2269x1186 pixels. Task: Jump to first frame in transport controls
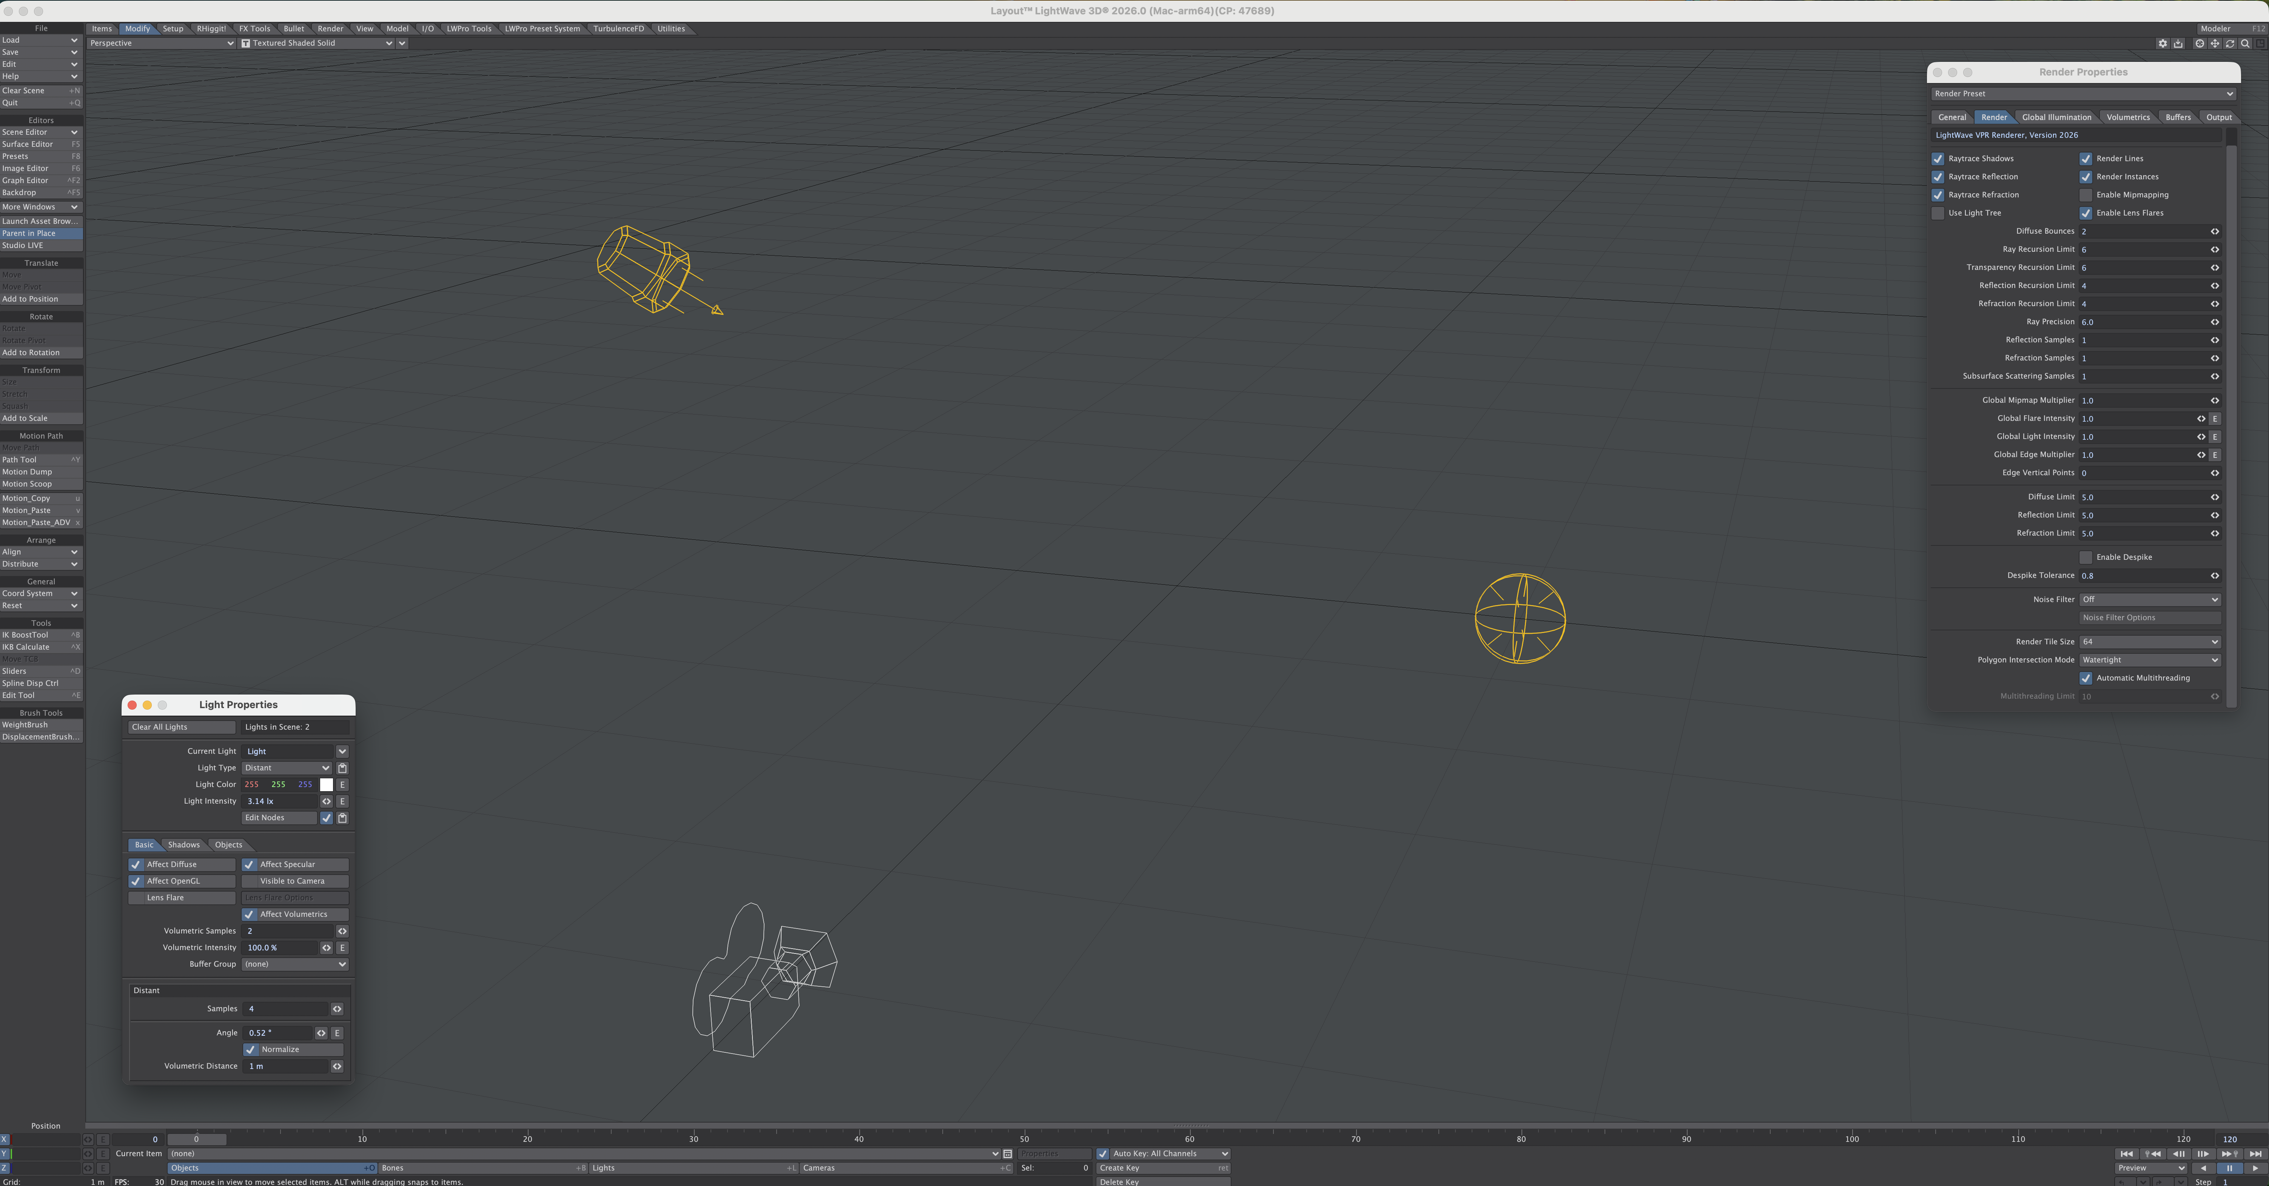click(x=2126, y=1154)
